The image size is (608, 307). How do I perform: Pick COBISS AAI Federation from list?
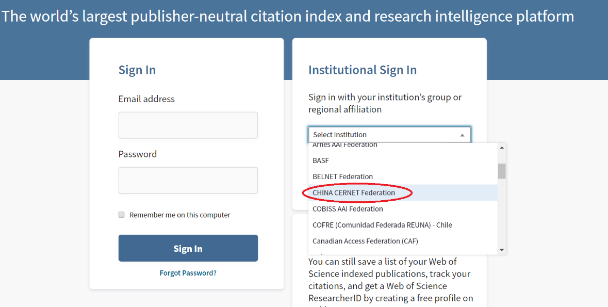pyautogui.click(x=348, y=209)
